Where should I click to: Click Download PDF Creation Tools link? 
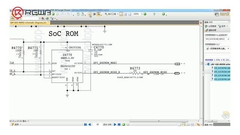tap(222, 14)
